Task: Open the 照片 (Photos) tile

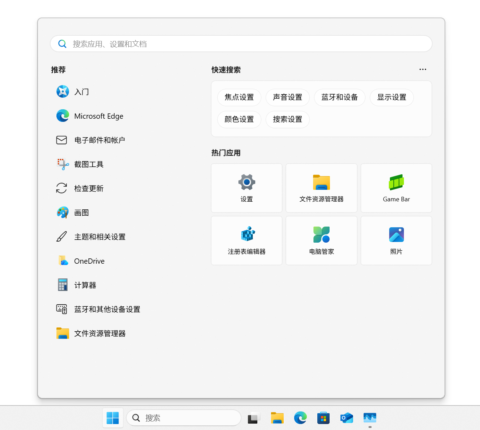Action: point(396,241)
